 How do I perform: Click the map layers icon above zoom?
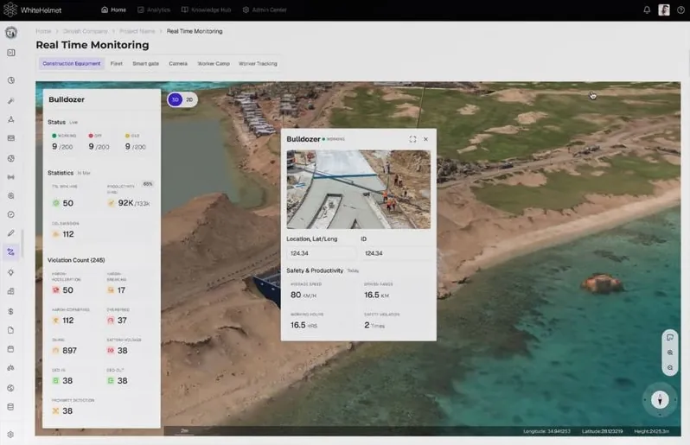click(x=670, y=338)
